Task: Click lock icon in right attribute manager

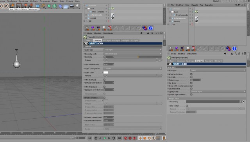Action: (x=239, y=54)
